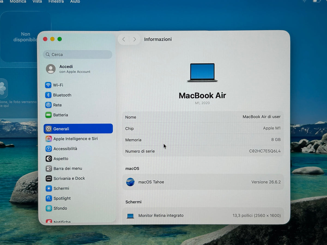Open the Barra dei menu icon

tap(49, 169)
